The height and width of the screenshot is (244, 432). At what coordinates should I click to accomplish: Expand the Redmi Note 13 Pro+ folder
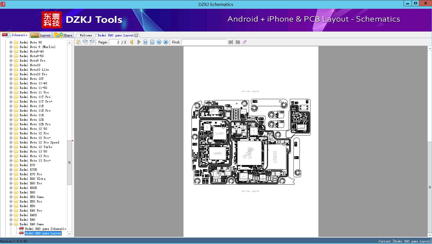[11, 160]
